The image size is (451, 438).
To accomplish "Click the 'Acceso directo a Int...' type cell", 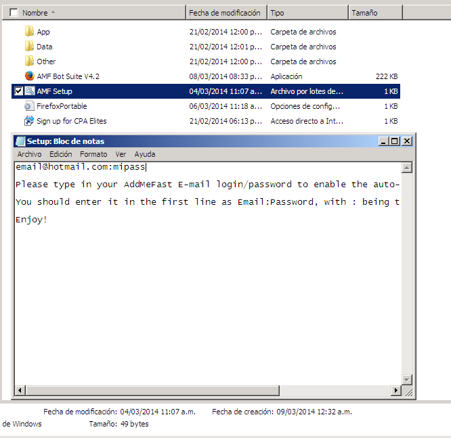I will [x=307, y=121].
